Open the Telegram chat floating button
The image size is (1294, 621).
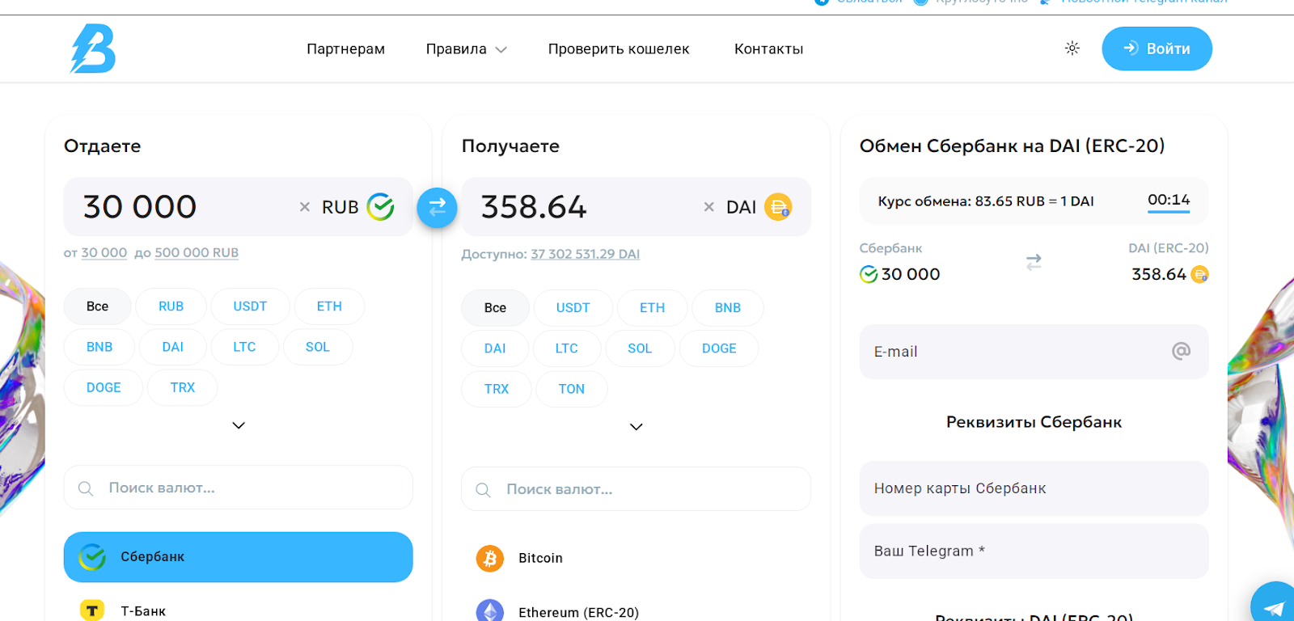click(1274, 605)
